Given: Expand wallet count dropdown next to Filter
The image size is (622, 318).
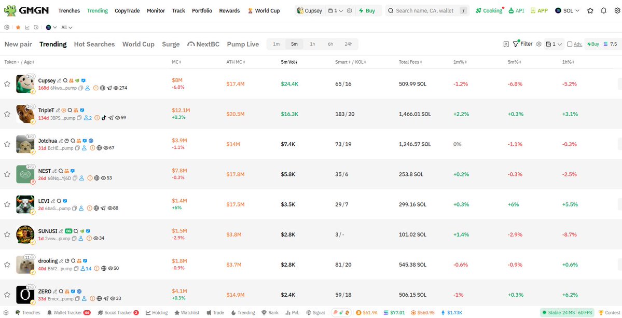Looking at the screenshot, I should tap(554, 44).
